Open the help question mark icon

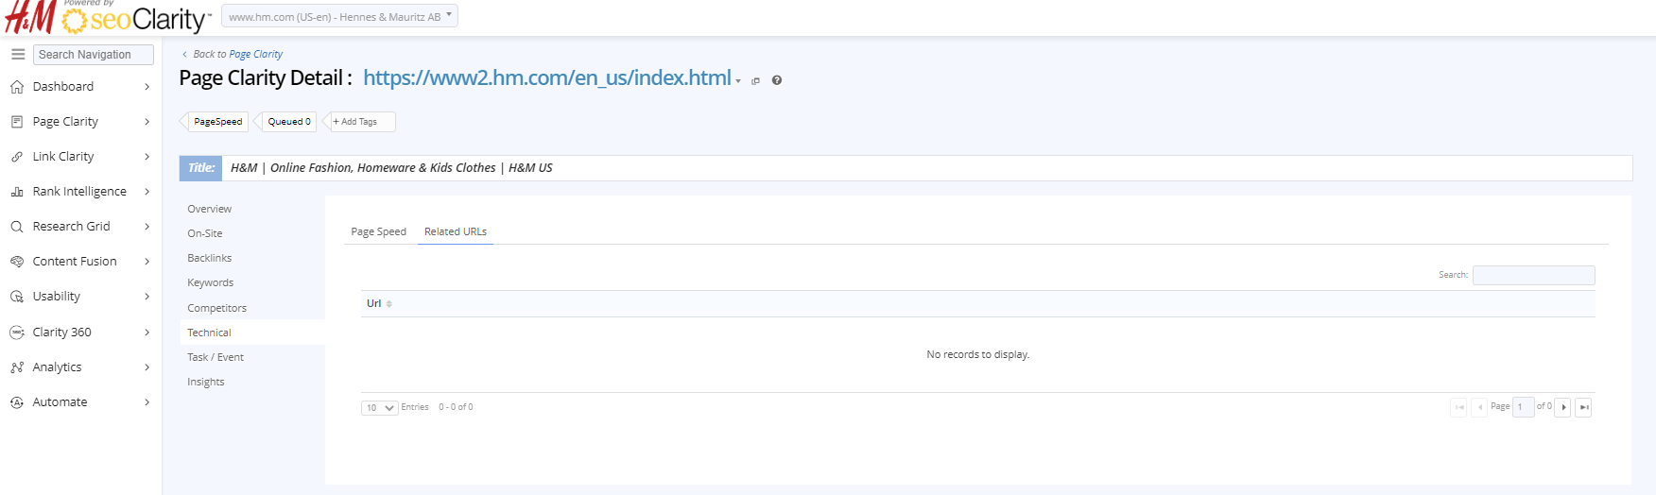(x=777, y=80)
